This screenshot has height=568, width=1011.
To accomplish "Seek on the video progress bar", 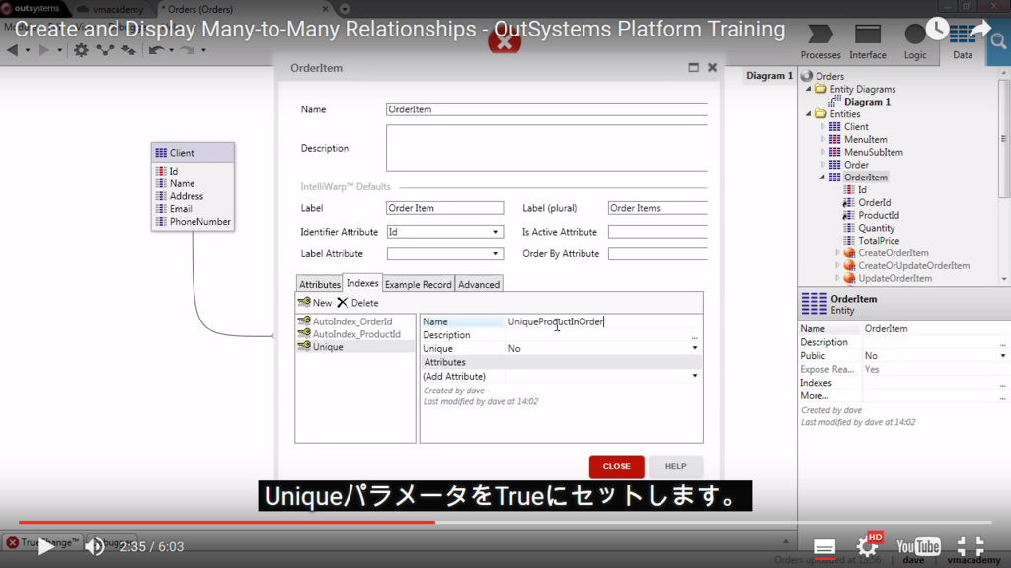I will point(505,522).
